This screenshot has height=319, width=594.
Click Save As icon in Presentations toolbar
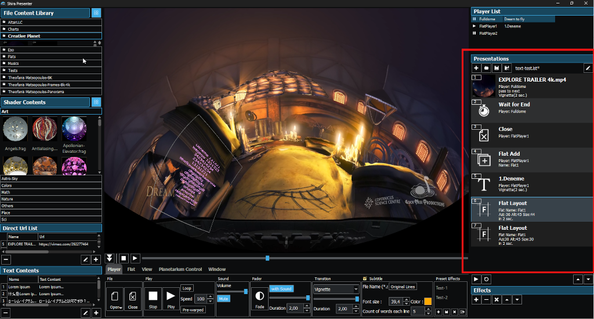507,68
